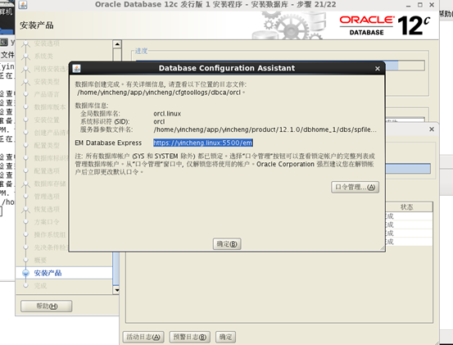
Task: Click the resize grip of the Assistant dialog
Action: click(382, 247)
